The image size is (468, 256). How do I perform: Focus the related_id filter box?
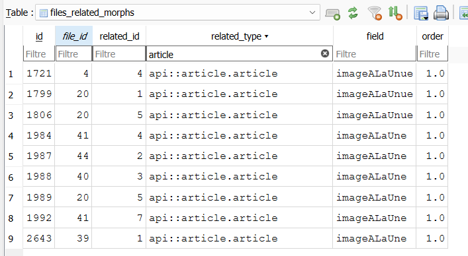point(119,54)
